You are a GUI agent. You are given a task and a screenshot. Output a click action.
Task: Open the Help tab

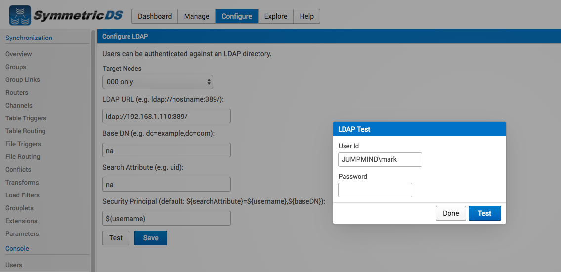pyautogui.click(x=306, y=16)
